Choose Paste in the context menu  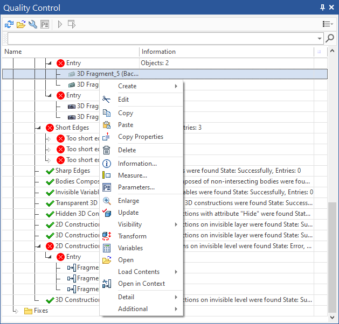coord(141,125)
